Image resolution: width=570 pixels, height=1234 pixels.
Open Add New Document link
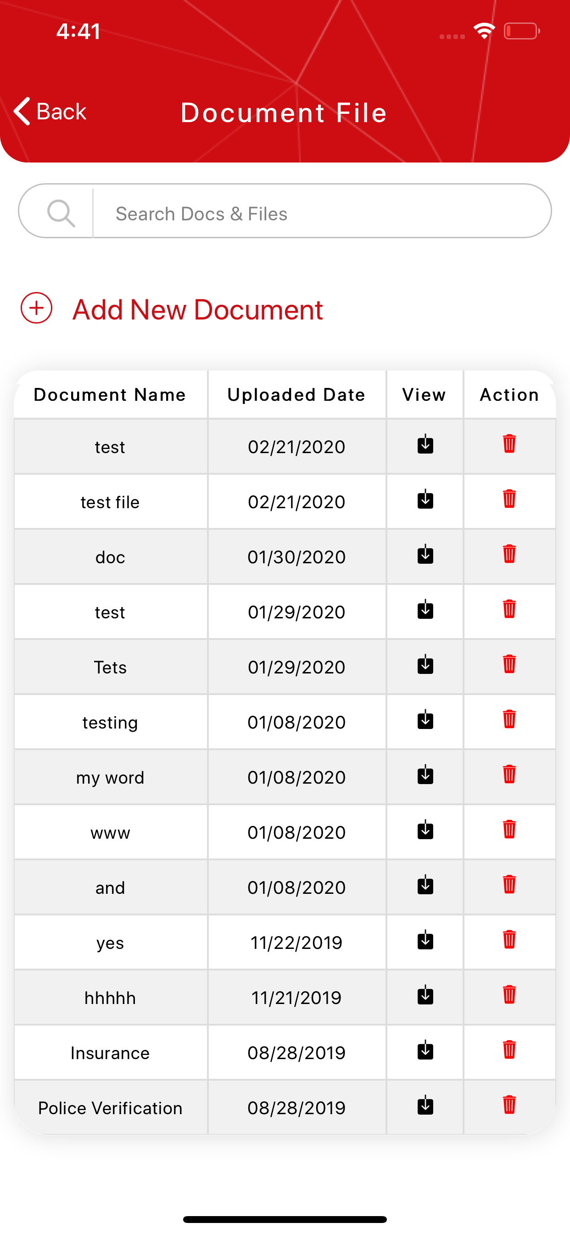point(198,309)
